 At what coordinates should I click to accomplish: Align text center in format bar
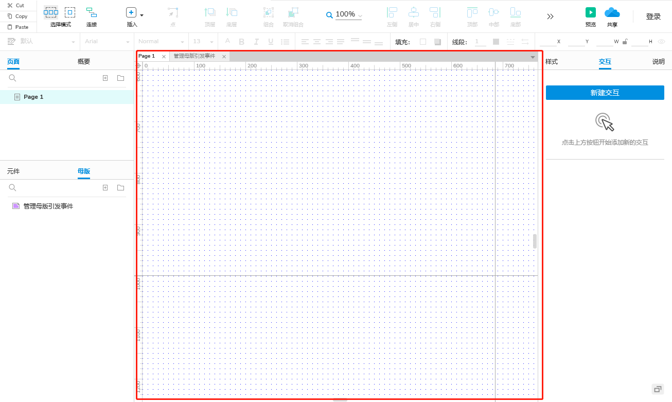pyautogui.click(x=317, y=42)
